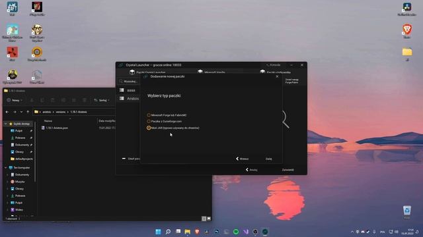Open defaultprojects folder in sidebar
The image size is (423, 237).
coord(22,159)
